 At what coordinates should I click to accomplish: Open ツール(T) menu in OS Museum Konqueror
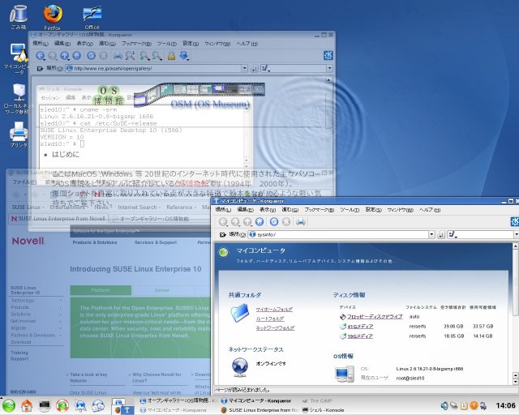click(x=166, y=44)
